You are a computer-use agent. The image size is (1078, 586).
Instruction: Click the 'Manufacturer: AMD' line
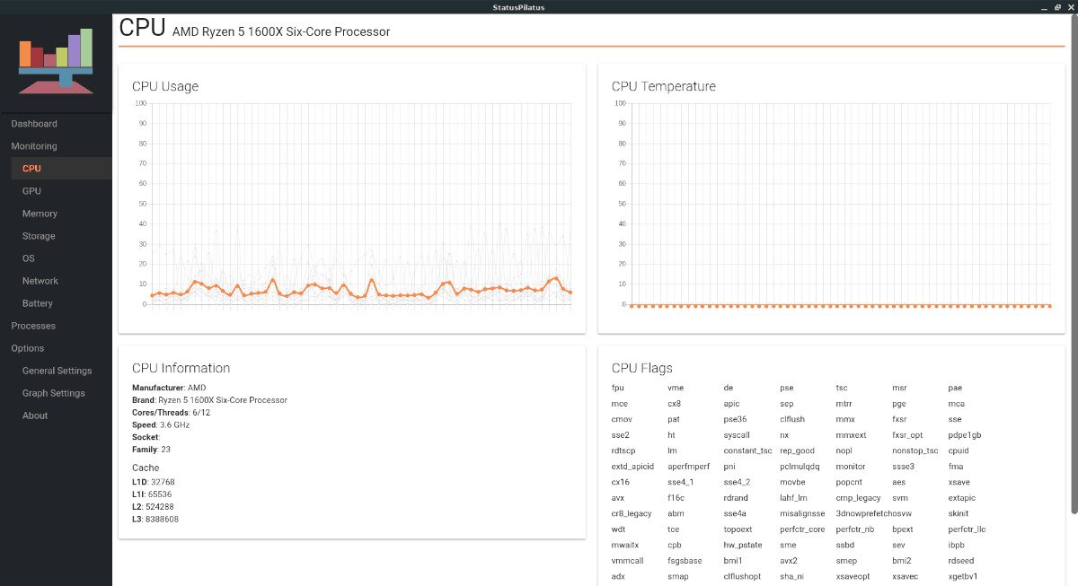point(169,388)
